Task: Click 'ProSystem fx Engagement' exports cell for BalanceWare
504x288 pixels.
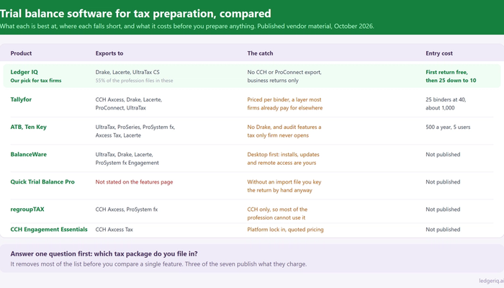Action: tap(127, 158)
